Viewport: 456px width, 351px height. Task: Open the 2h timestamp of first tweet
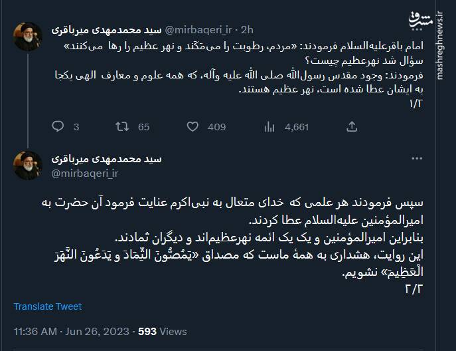coord(248,30)
